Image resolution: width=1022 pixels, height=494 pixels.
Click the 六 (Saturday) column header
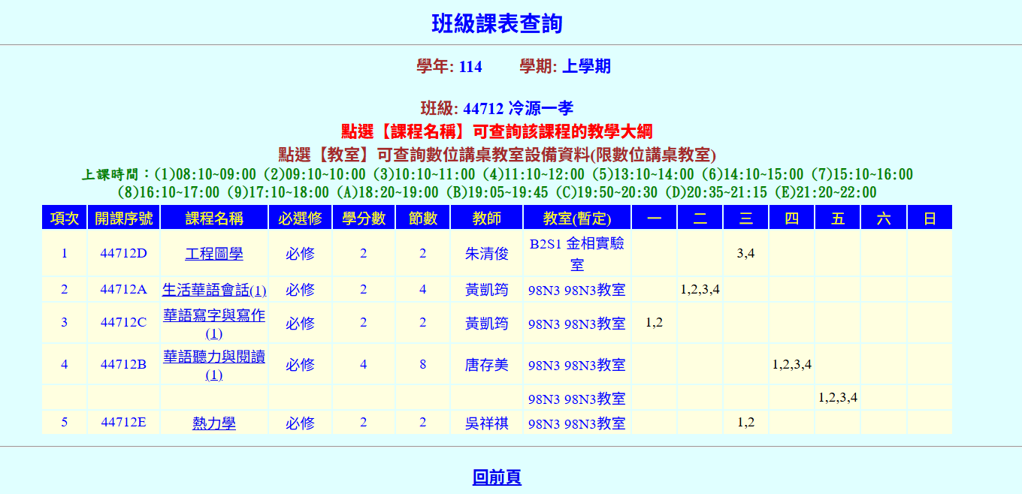(x=884, y=218)
